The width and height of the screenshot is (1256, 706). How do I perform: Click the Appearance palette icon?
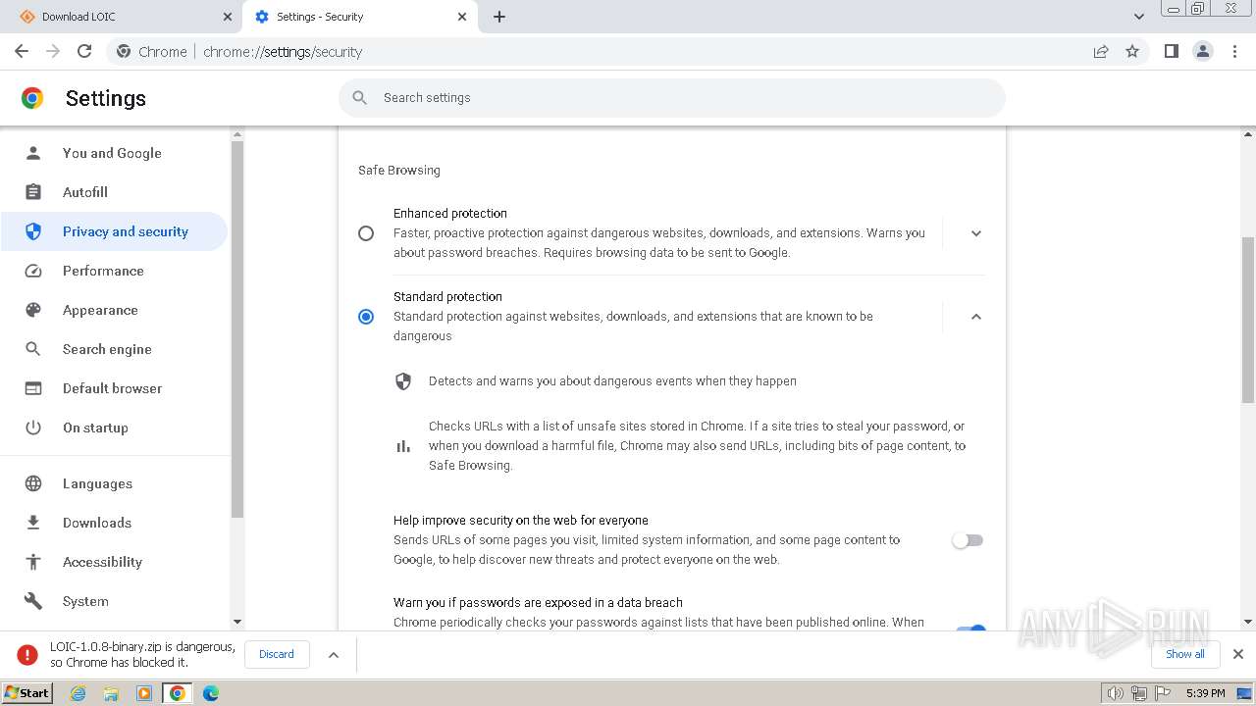33,310
